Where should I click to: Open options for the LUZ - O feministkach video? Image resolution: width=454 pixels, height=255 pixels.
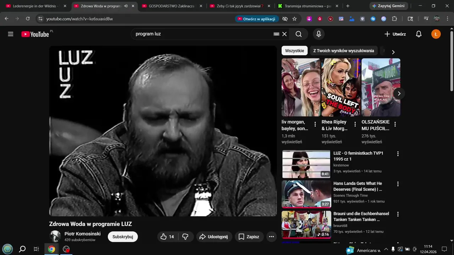[398, 154]
